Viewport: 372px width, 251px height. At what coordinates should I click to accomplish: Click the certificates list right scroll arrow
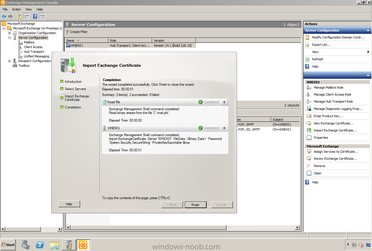[x=297, y=228]
